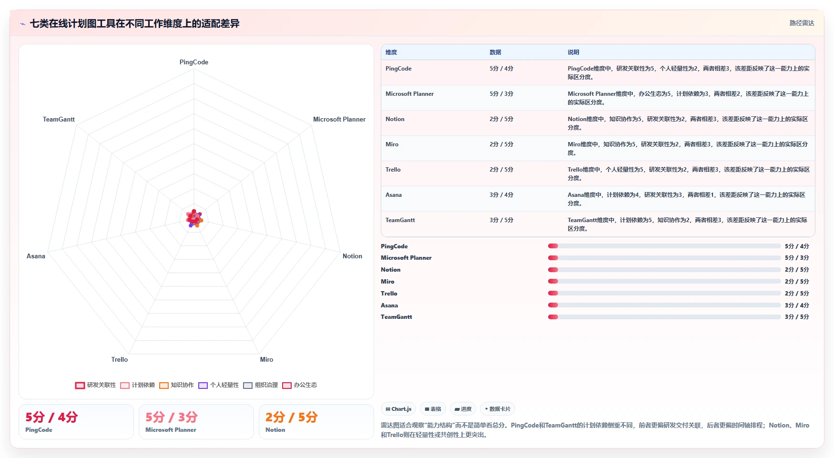Toggle the 研发关联性 legend series
The image size is (834, 458).
pos(95,385)
